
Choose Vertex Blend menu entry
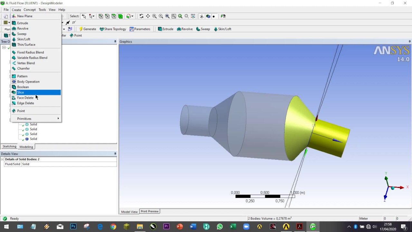(36, 63)
